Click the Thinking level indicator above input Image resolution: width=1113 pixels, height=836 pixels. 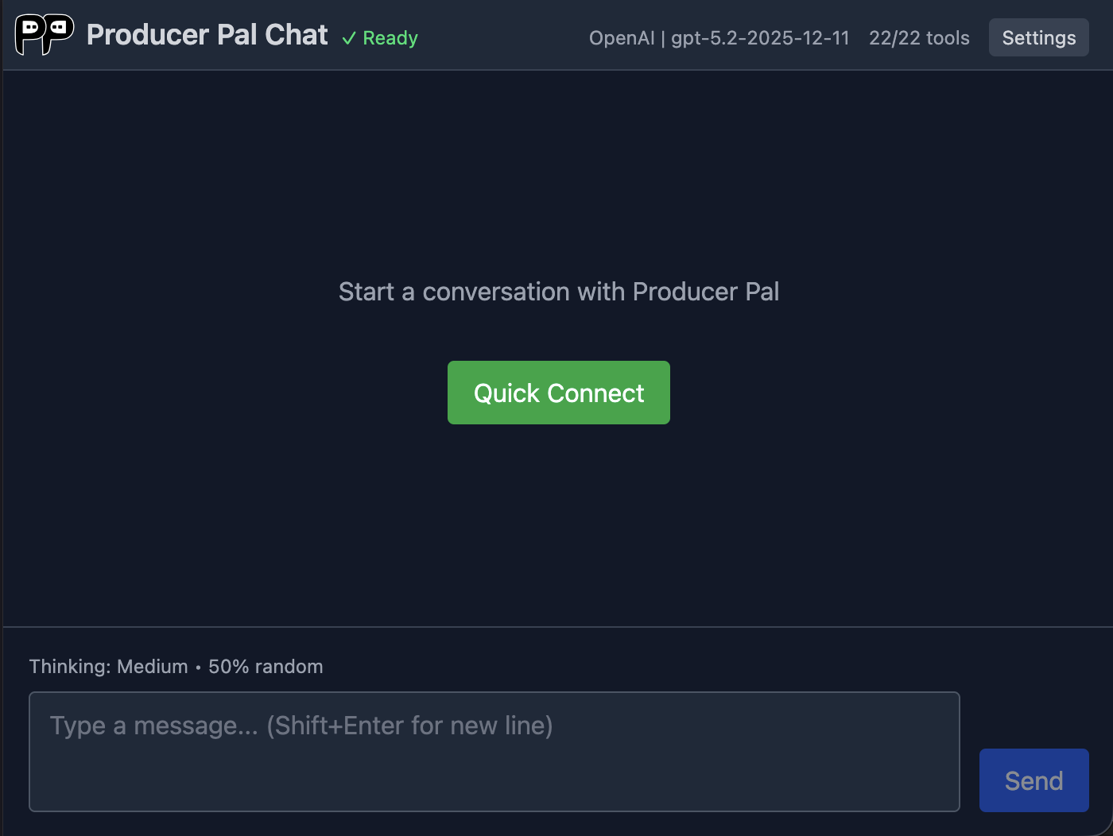[x=108, y=667]
